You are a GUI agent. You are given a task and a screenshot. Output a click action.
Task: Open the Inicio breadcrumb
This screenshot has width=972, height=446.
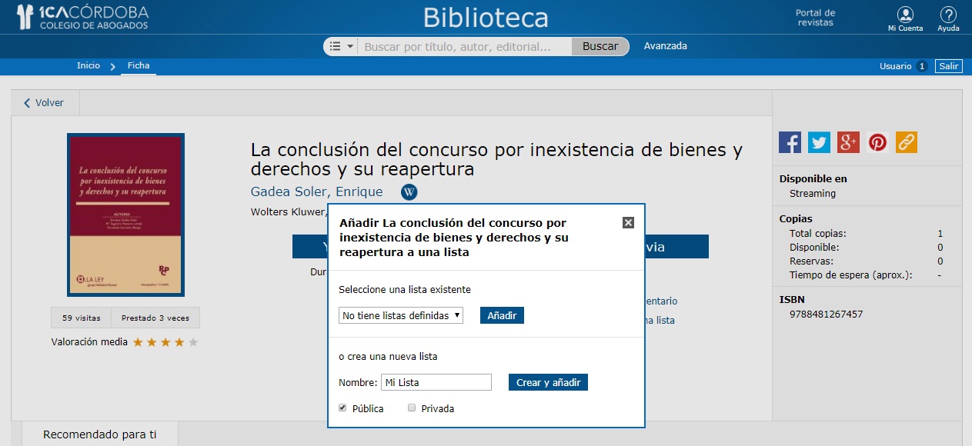point(89,65)
